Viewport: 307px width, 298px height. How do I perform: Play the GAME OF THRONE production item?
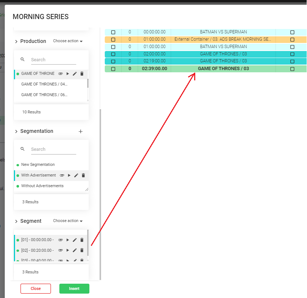[x=68, y=74]
